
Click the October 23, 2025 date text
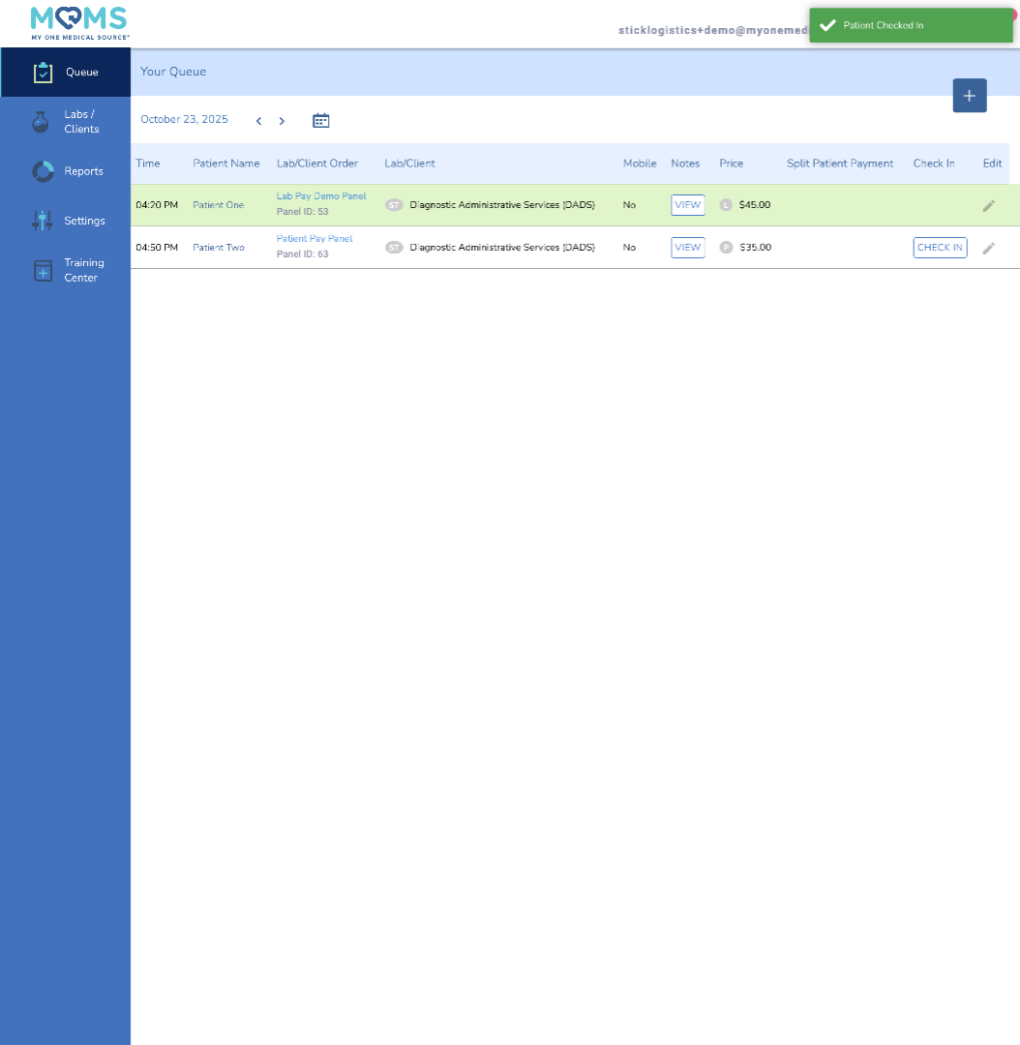click(x=184, y=120)
